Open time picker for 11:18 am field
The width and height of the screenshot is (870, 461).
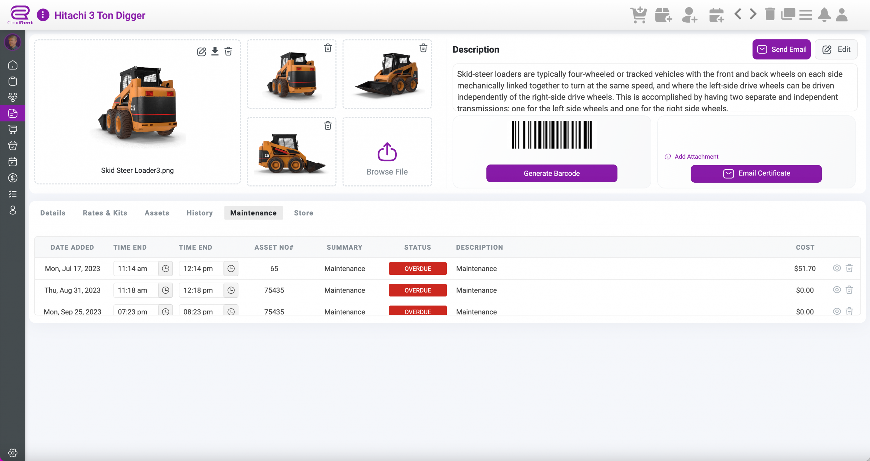[x=166, y=290]
